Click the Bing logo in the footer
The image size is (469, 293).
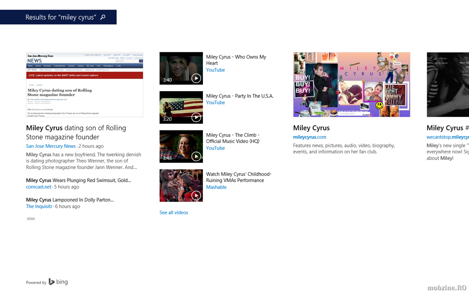click(58, 282)
